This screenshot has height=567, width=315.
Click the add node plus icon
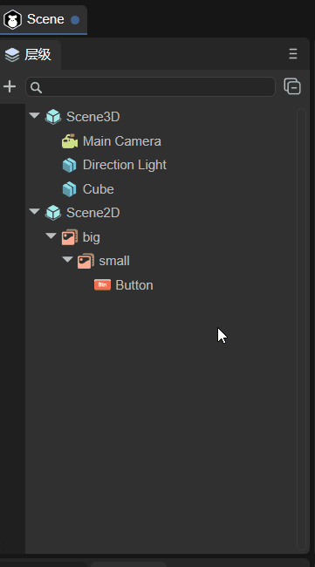10,86
